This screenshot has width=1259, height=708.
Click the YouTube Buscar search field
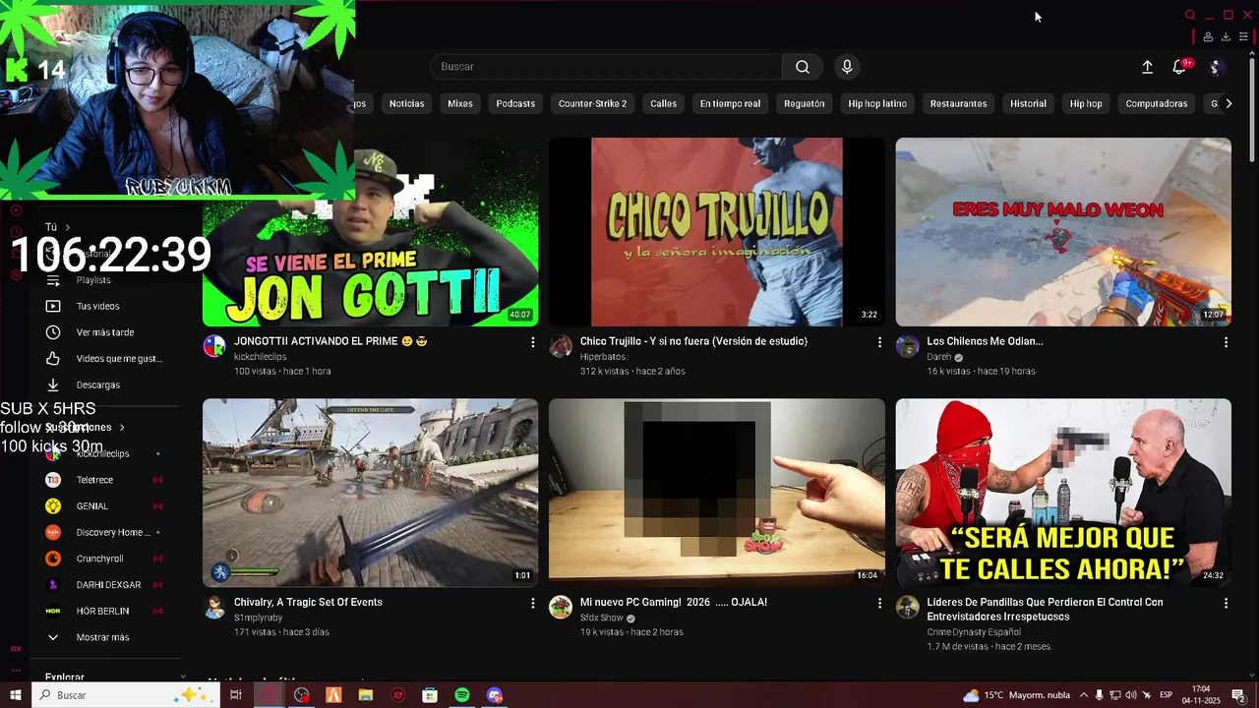pyautogui.click(x=606, y=67)
